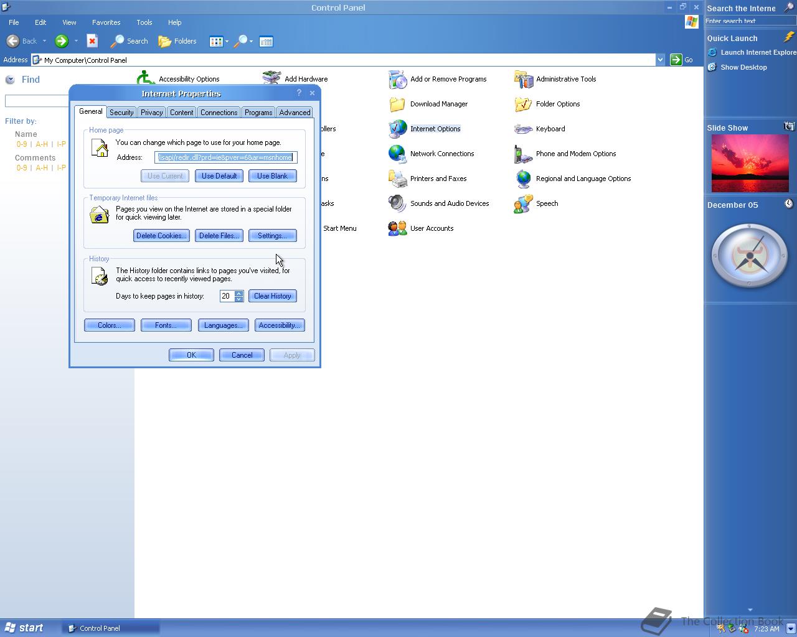Filter names by A-H link
This screenshot has height=637, width=797.
(x=42, y=144)
